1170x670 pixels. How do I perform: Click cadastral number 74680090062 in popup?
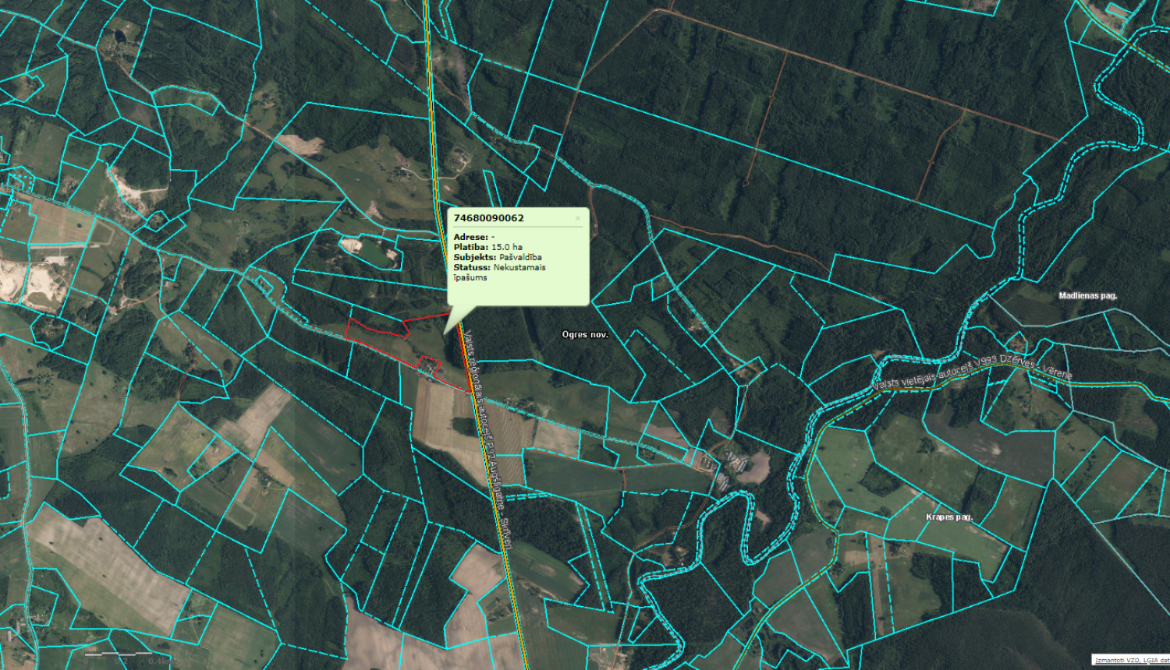[x=489, y=218]
